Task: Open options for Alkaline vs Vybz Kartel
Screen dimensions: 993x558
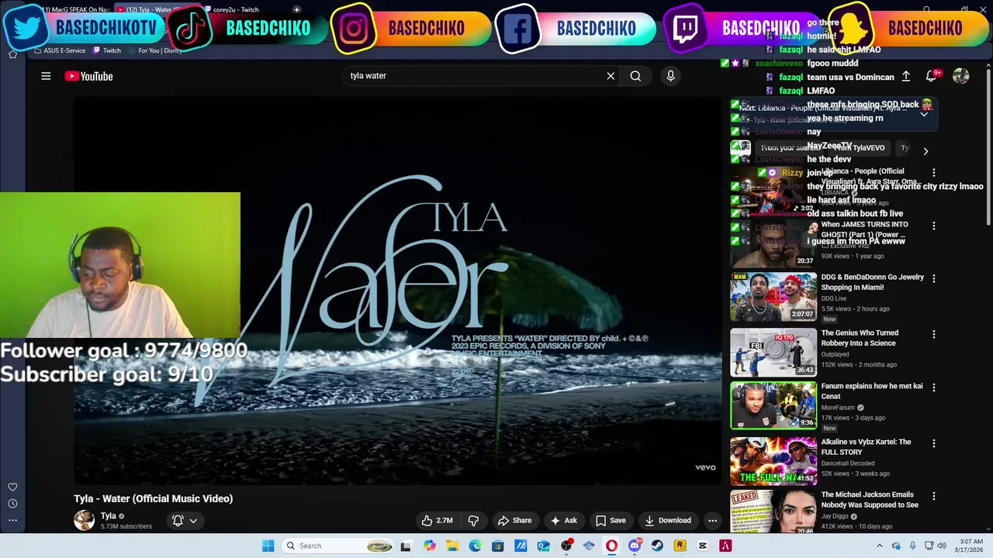Action: point(934,443)
